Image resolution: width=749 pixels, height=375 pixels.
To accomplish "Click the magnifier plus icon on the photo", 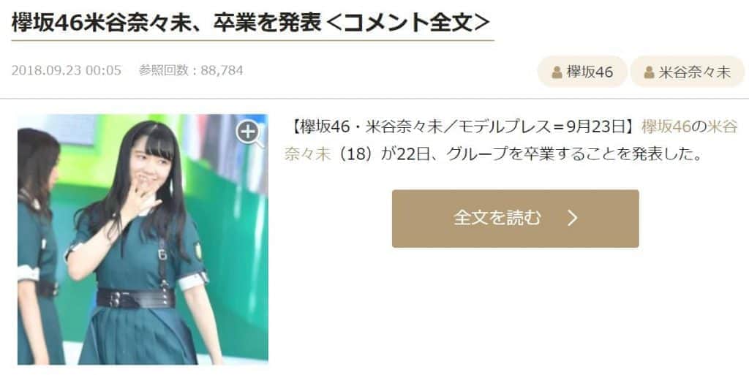I will tap(250, 132).
